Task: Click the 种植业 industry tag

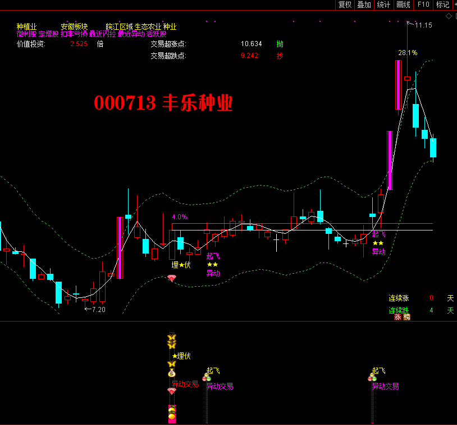Action: pyautogui.click(x=26, y=26)
